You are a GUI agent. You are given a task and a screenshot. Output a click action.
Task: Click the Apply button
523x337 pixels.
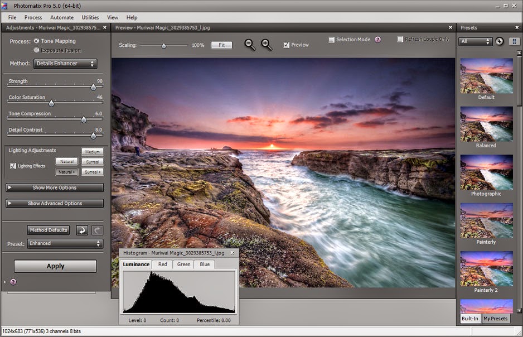pos(55,266)
